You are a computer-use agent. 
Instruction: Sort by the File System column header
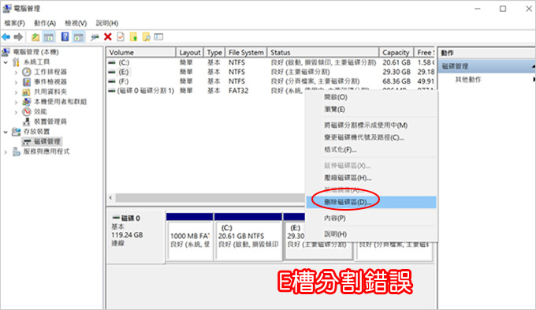click(x=246, y=52)
